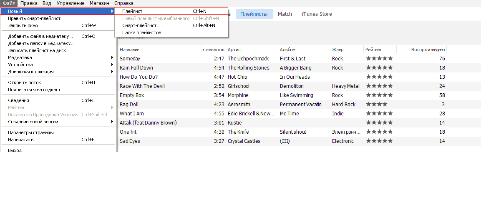Choose Записать плейлист на диск
481x222 pixels.
coord(58,50)
